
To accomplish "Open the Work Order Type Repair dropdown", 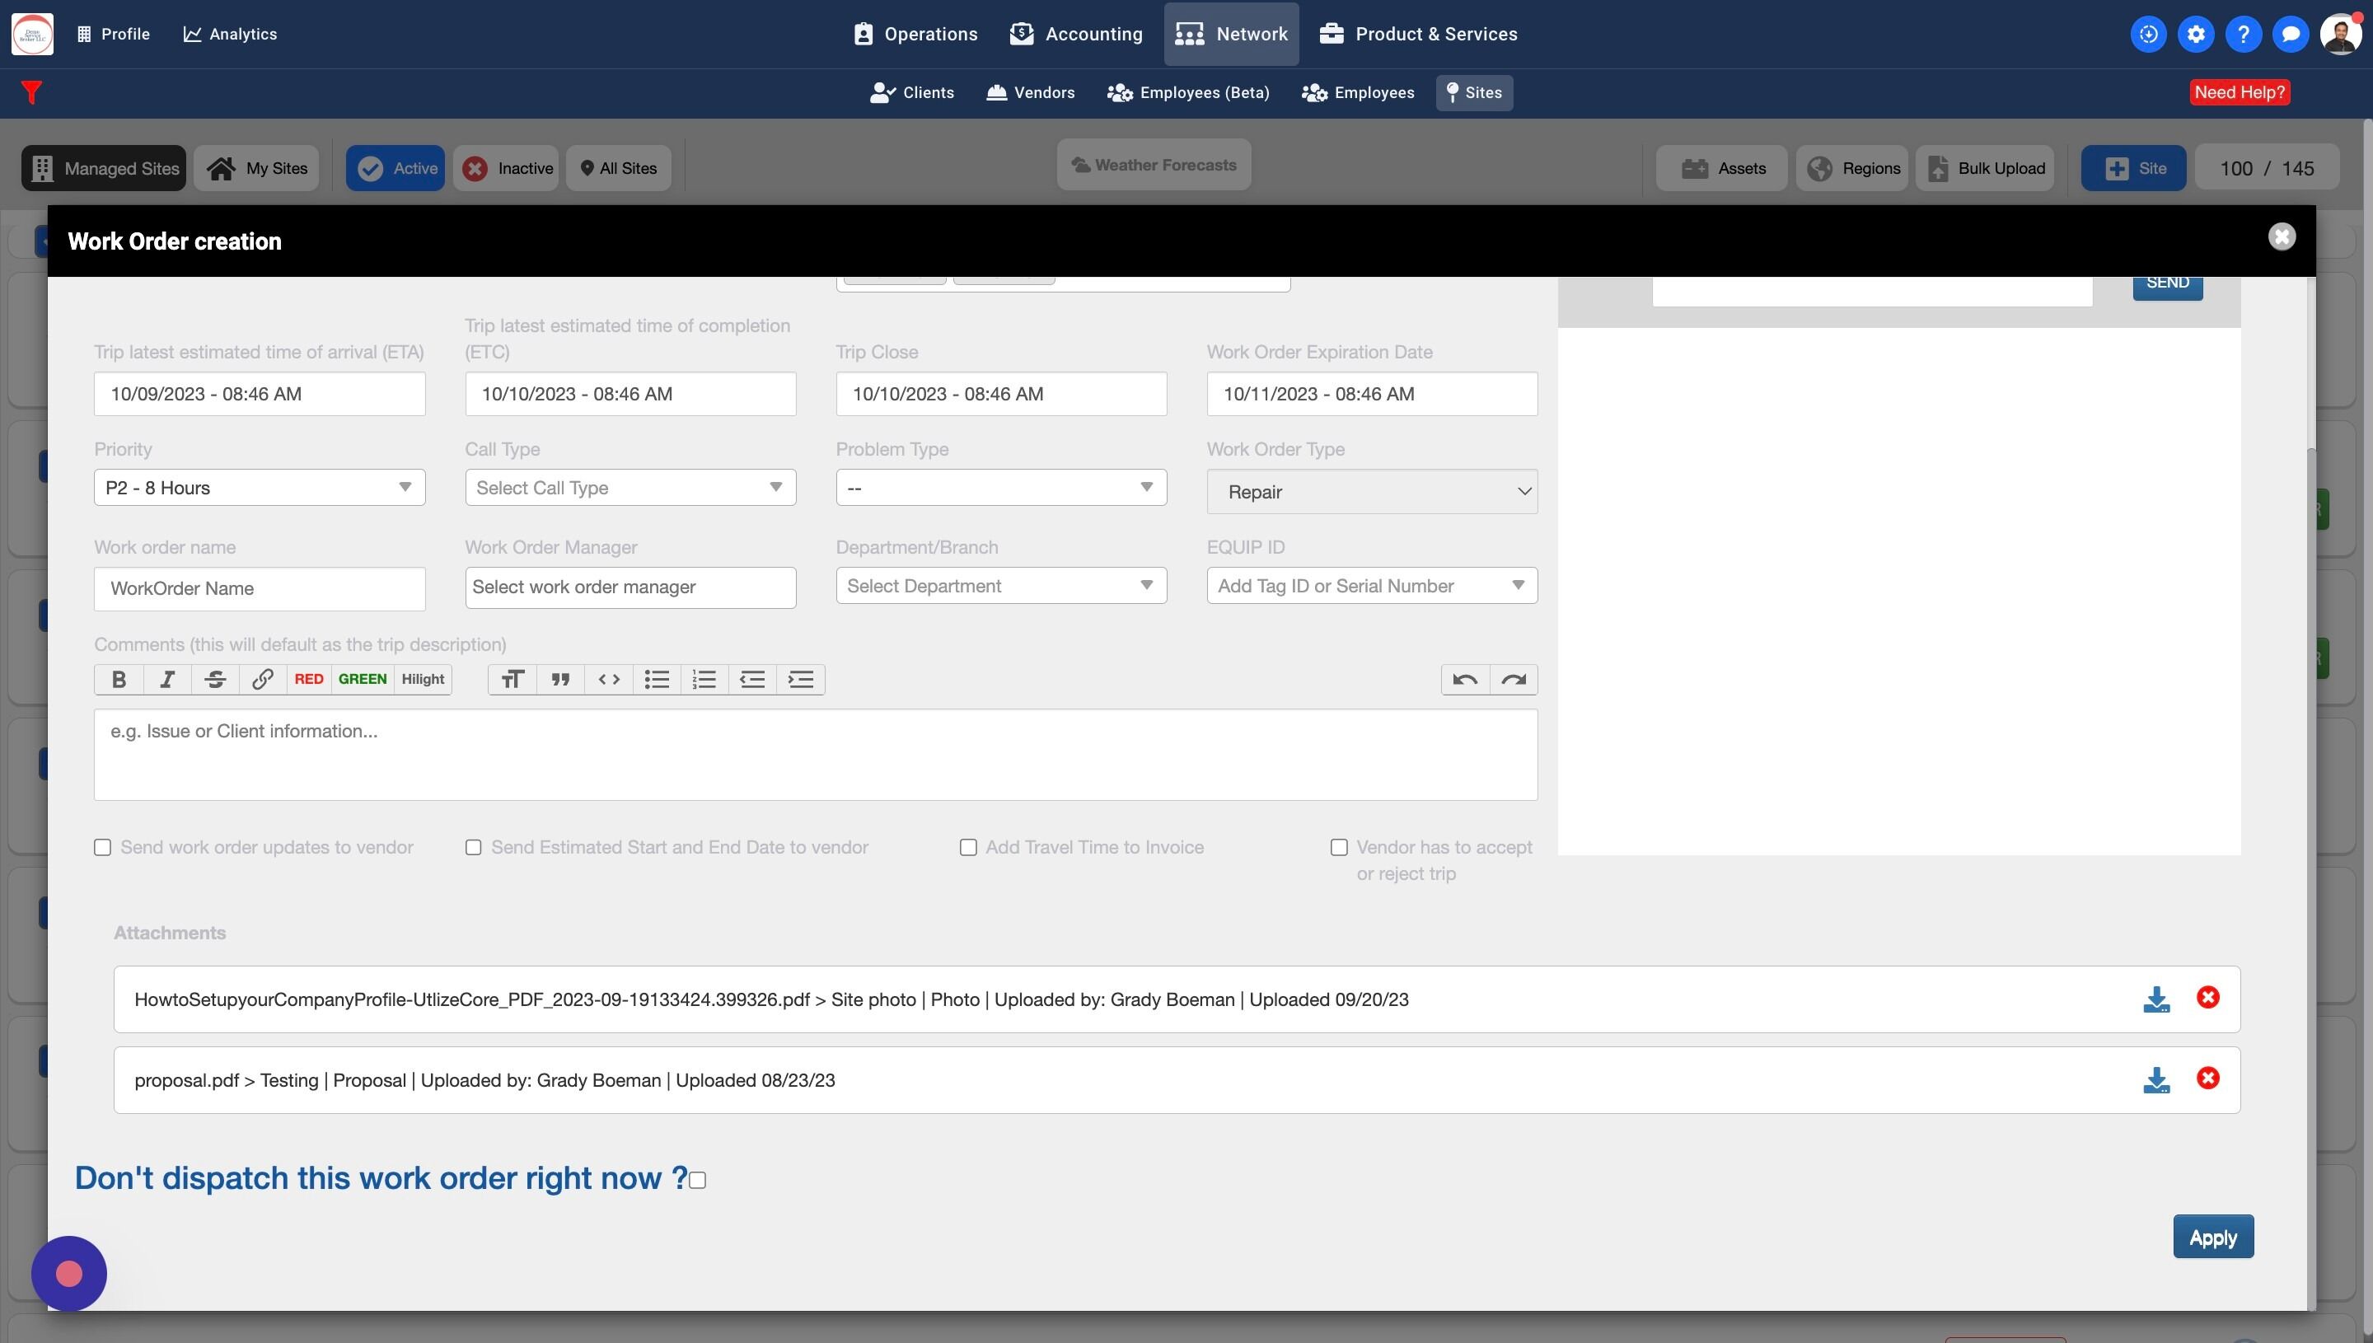I will point(1371,492).
